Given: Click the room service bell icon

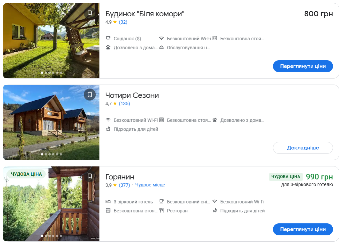Looking at the screenshot, I should point(161,48).
